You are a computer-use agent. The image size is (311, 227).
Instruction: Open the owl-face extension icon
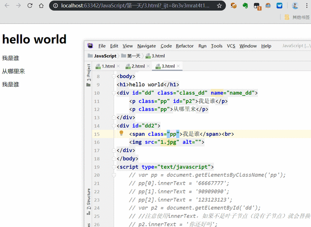[x=268, y=5]
